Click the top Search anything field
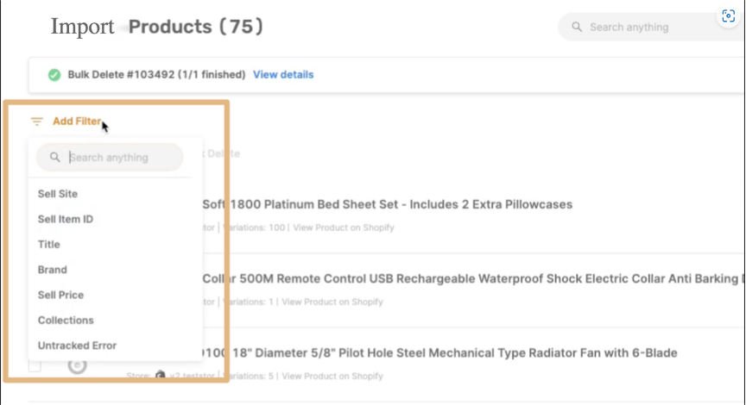The width and height of the screenshot is (746, 405). pyautogui.click(x=648, y=28)
